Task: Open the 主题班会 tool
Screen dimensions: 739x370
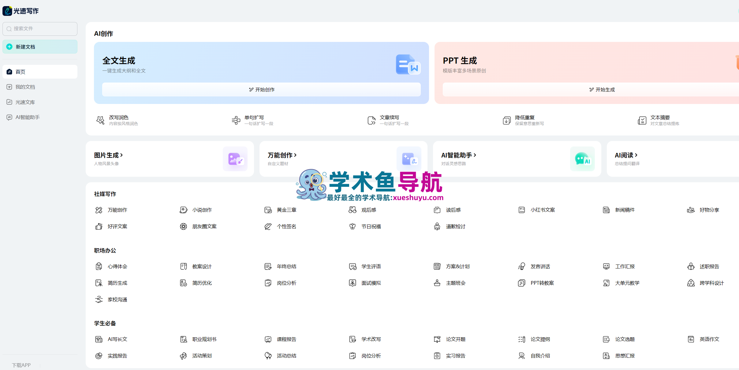Action: coord(450,283)
